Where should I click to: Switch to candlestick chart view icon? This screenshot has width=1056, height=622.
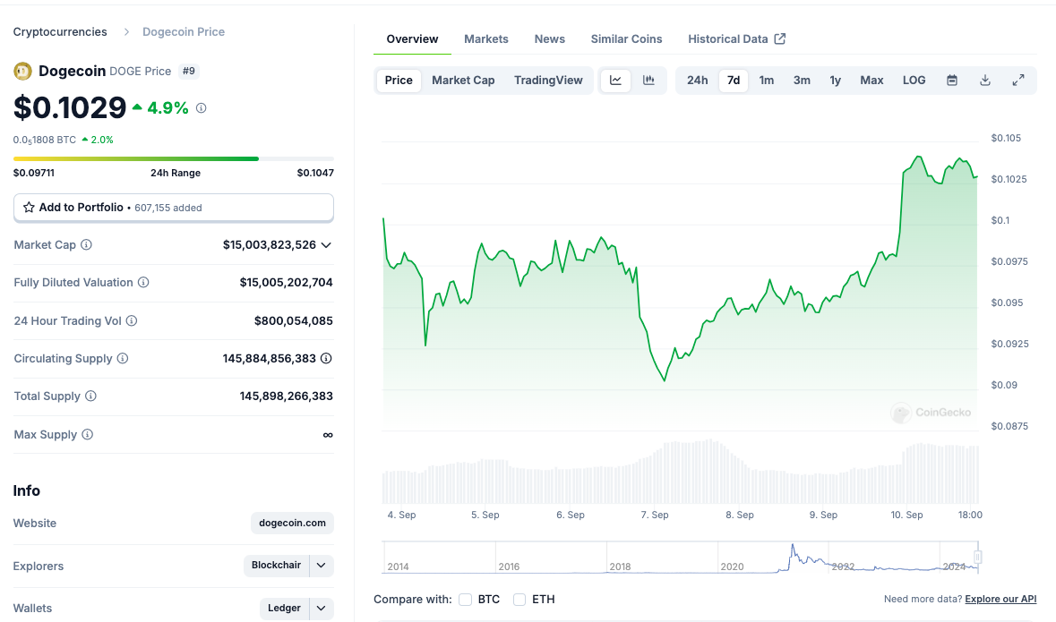point(648,81)
